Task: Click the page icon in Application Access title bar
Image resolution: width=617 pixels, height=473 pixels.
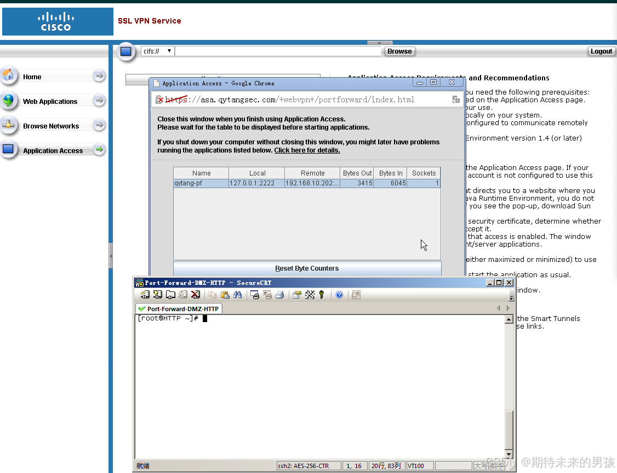Action: pyautogui.click(x=156, y=83)
